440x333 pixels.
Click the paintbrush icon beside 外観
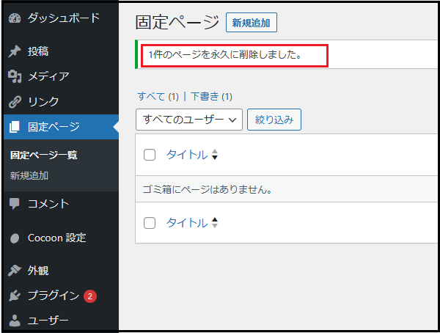[15, 271]
